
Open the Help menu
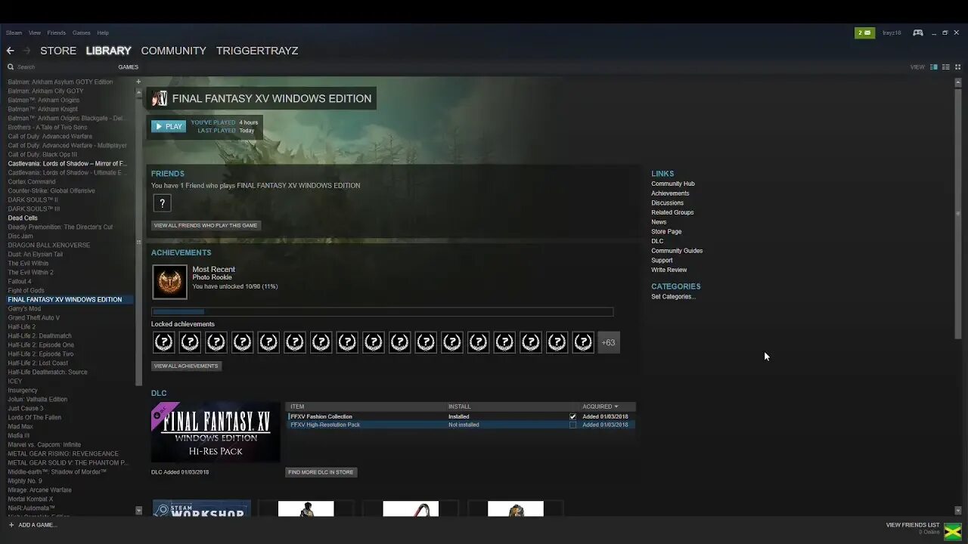(103, 32)
